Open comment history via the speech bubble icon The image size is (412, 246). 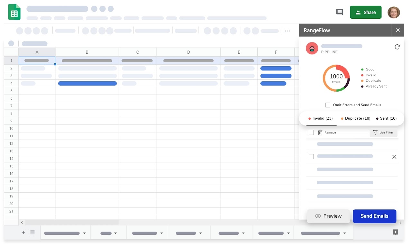coord(339,12)
